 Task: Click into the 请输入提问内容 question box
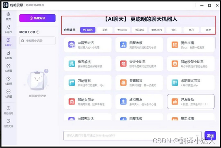coord(132,136)
